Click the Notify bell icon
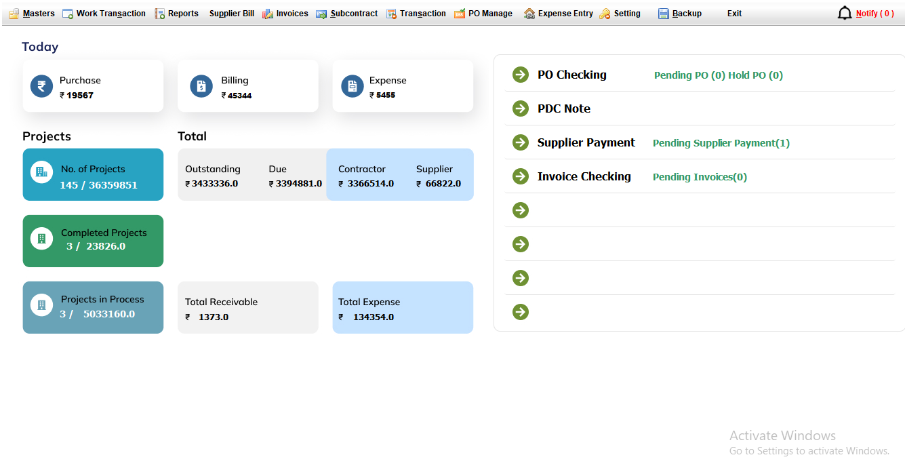This screenshot has width=905, height=472. click(x=845, y=14)
